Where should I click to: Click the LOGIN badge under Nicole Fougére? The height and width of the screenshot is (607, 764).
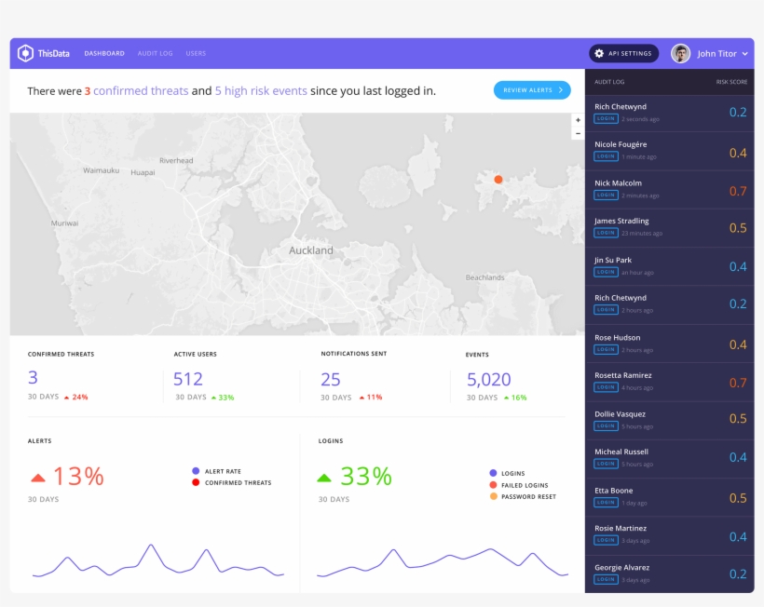[x=606, y=156]
